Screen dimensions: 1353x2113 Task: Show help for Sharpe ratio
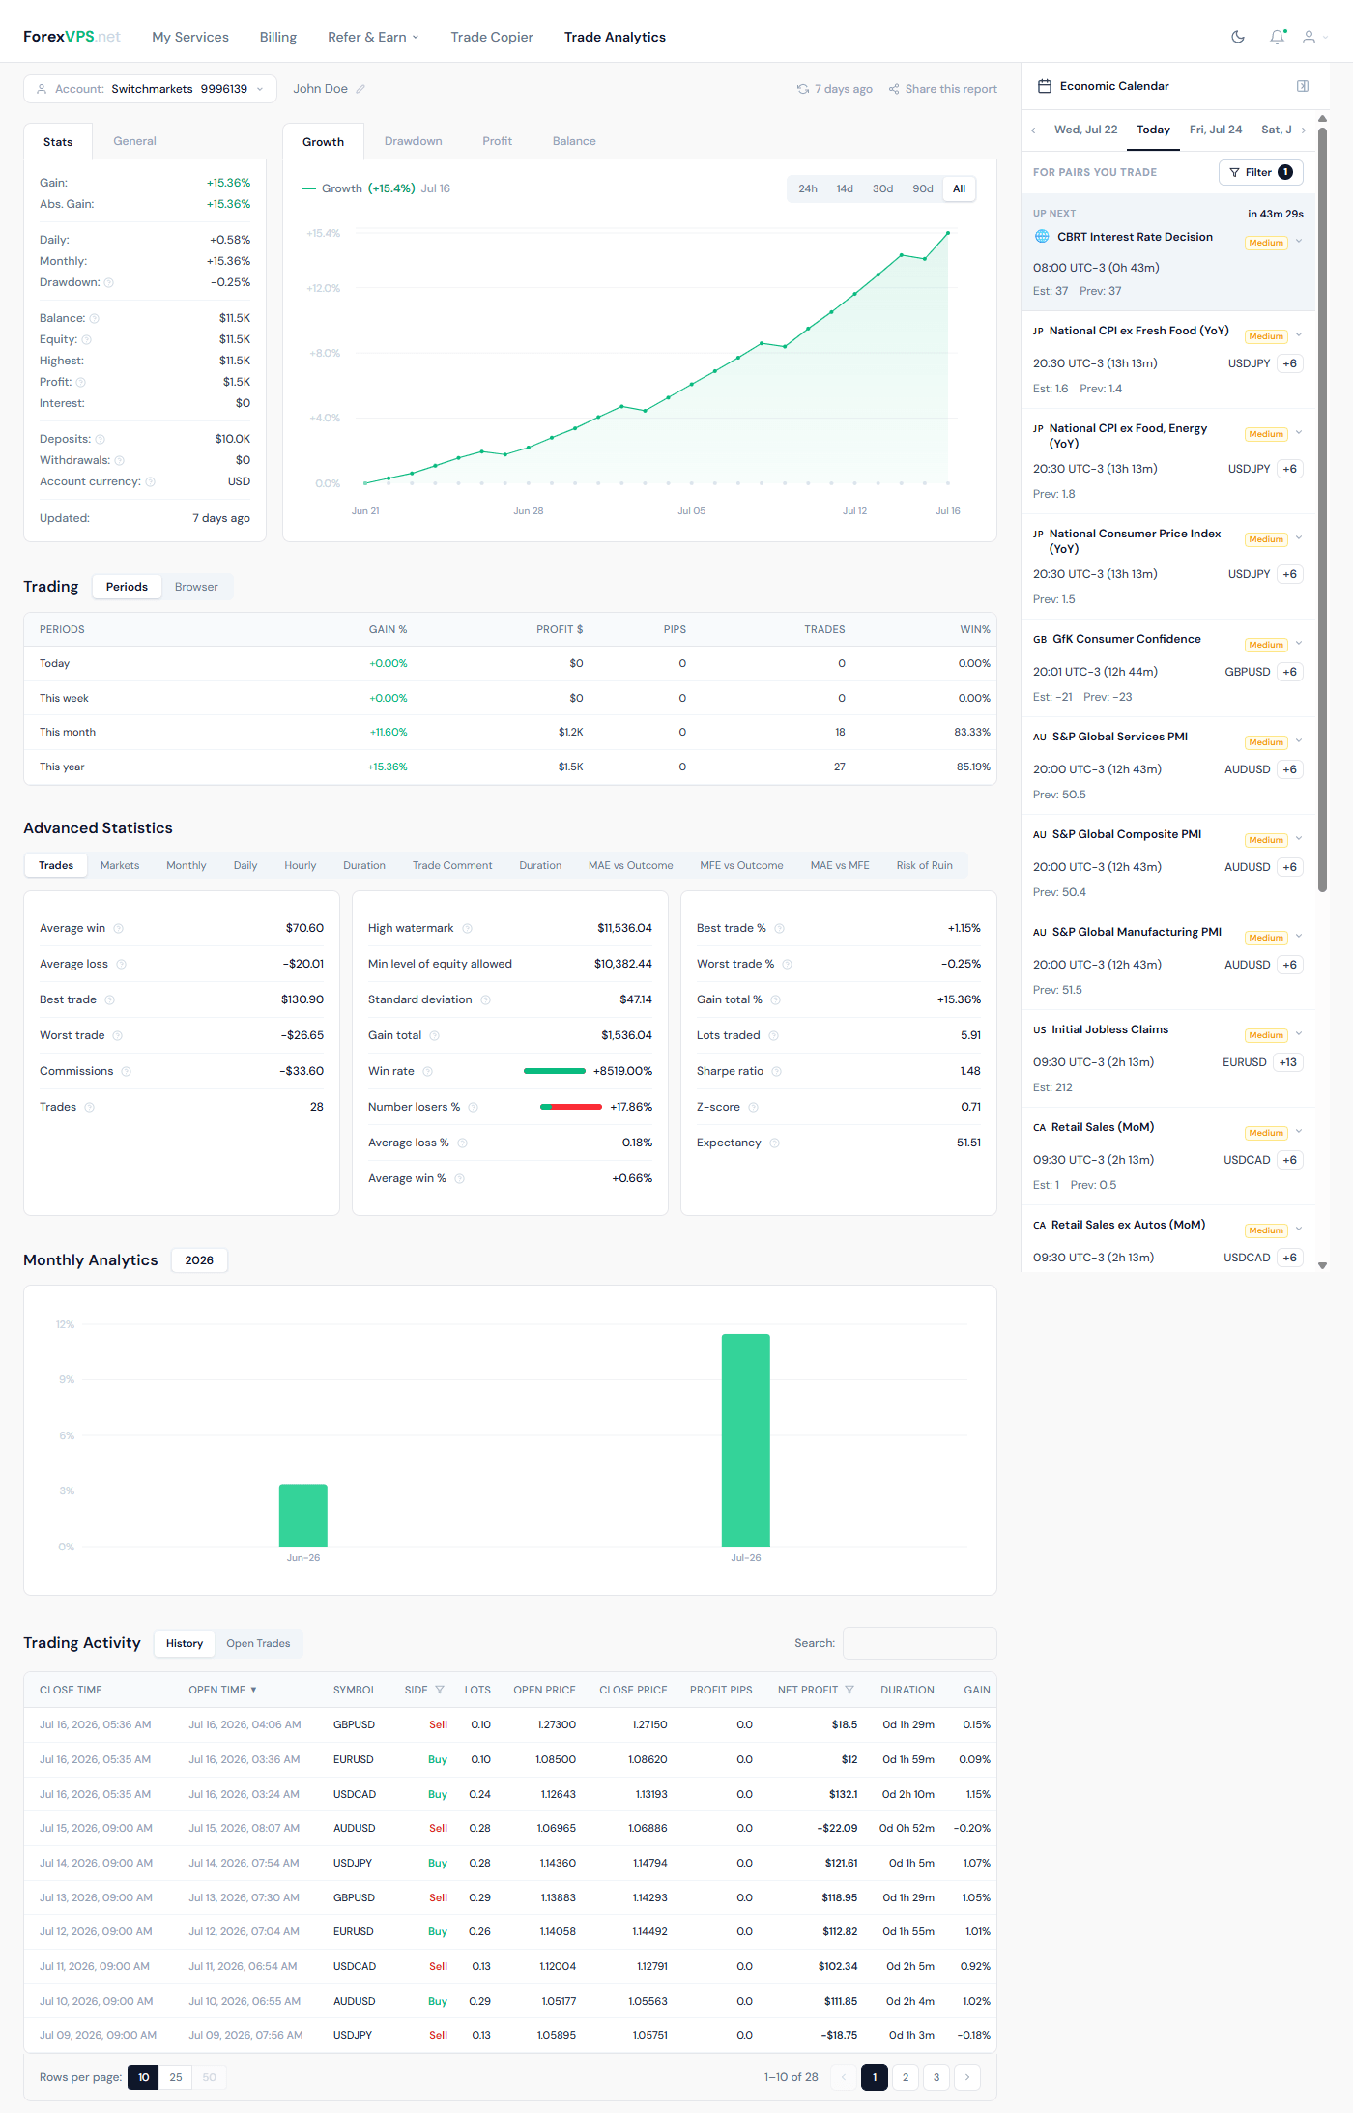click(777, 1071)
